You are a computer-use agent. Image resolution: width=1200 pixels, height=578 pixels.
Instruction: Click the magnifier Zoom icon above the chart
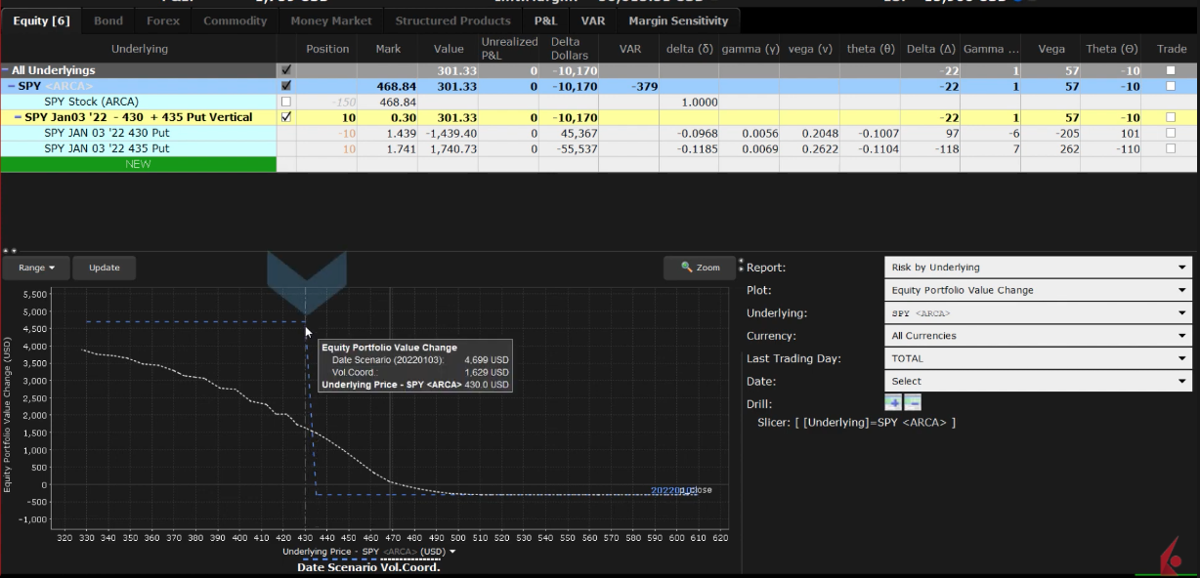pos(699,267)
